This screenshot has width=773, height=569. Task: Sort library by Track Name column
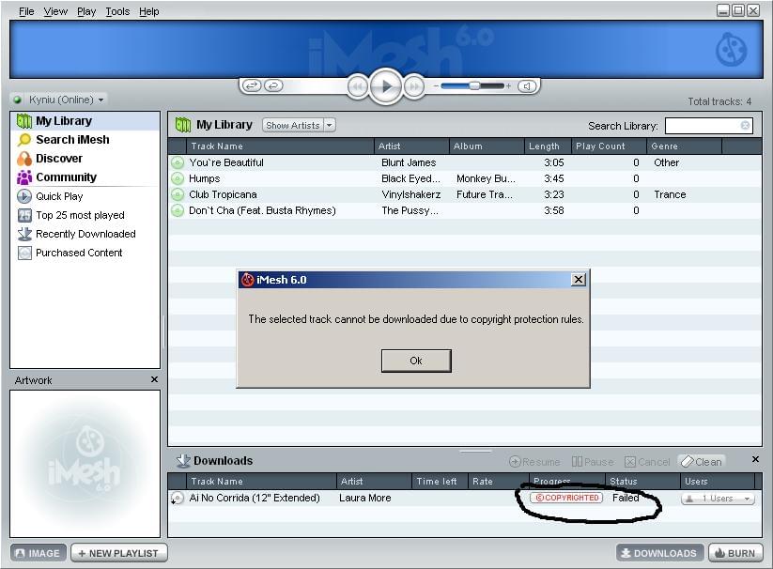pyautogui.click(x=280, y=146)
